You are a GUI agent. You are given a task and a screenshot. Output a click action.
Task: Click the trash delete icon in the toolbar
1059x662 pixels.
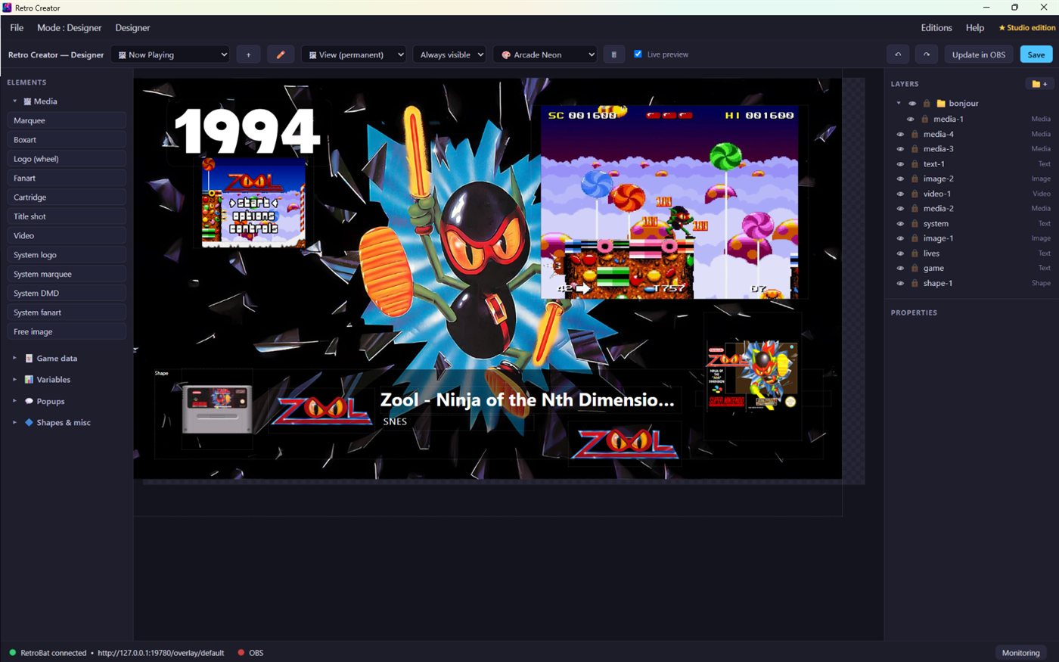pyautogui.click(x=613, y=54)
